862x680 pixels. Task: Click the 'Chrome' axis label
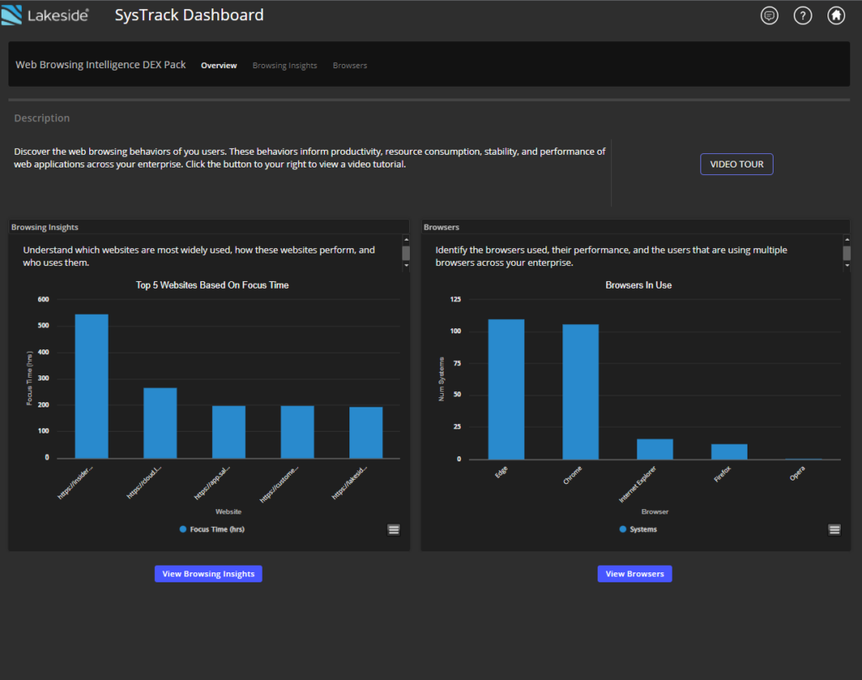point(572,475)
